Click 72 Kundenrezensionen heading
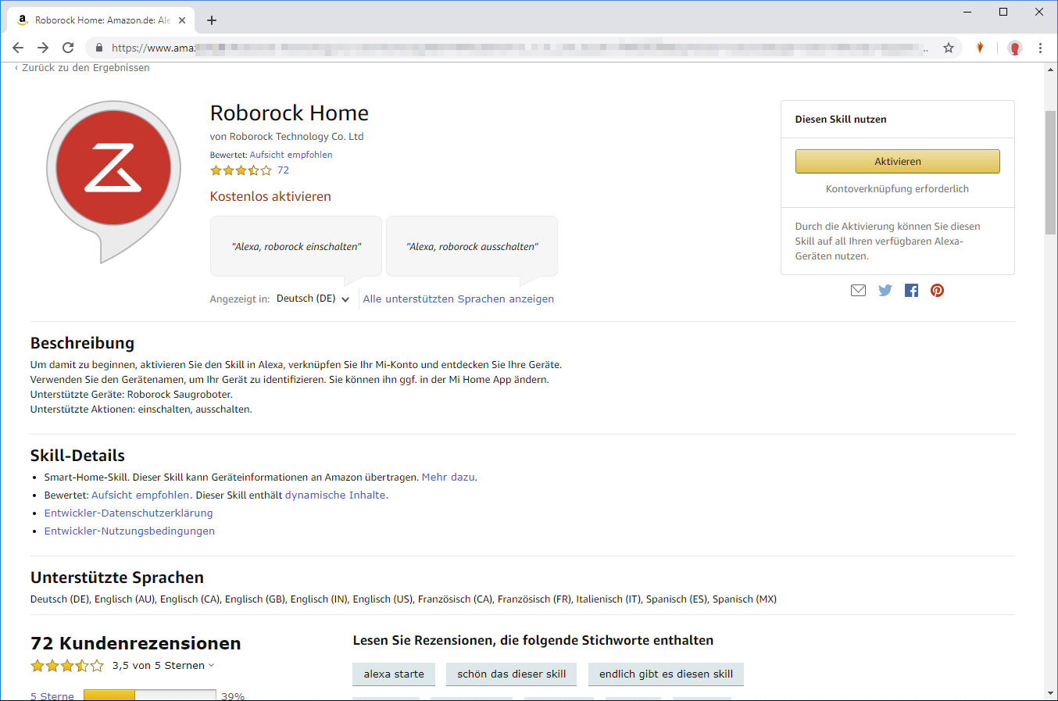The width and height of the screenshot is (1058, 701). coord(136,643)
